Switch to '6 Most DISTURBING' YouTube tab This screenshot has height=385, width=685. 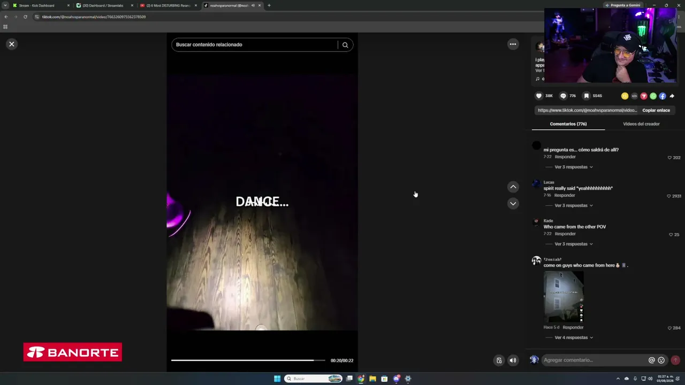click(168, 5)
